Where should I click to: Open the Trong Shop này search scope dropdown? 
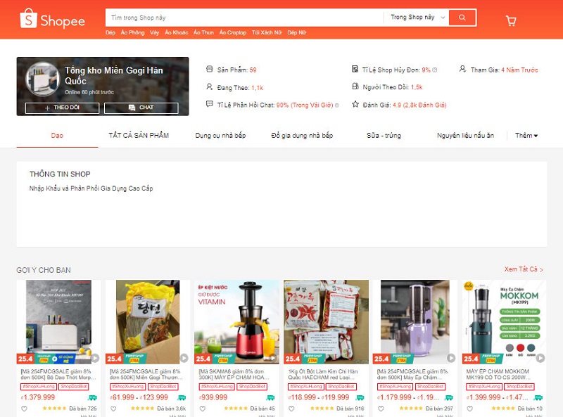[x=415, y=18]
